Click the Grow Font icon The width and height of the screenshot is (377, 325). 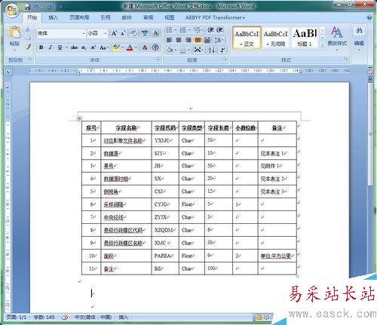pos(114,33)
